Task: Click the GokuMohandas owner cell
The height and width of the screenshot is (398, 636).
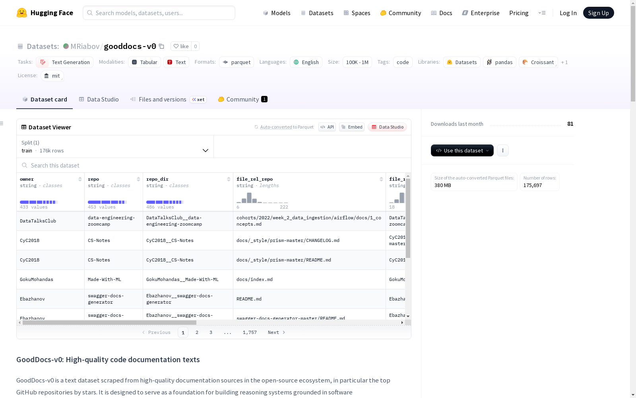Action: pyautogui.click(x=50, y=279)
